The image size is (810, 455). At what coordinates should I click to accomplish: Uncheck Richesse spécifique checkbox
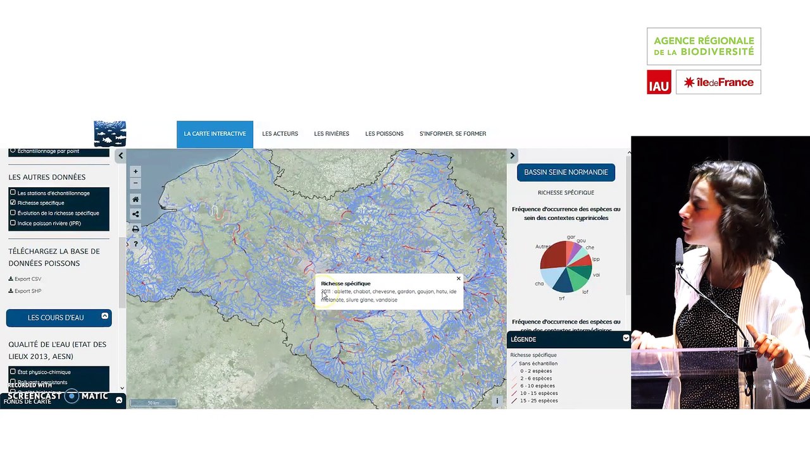[x=13, y=203]
